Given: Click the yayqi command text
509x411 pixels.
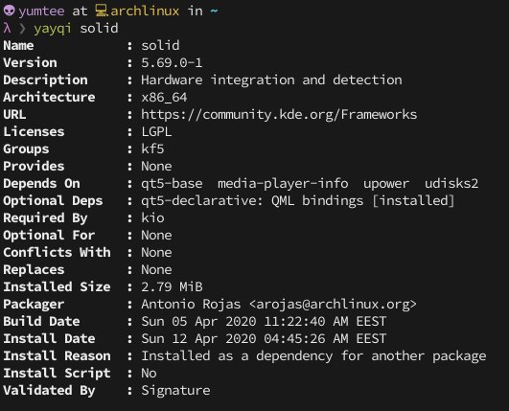Looking at the screenshot, I should 53,29.
